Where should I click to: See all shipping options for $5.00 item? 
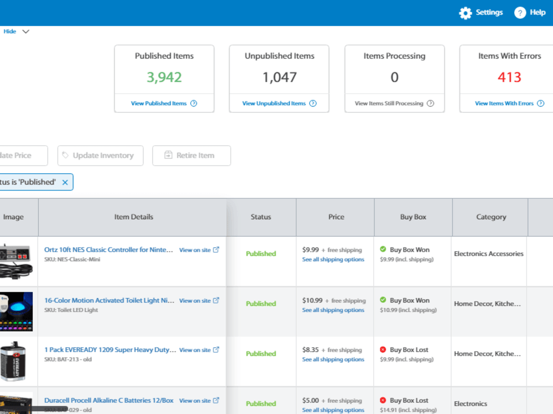tap(333, 410)
